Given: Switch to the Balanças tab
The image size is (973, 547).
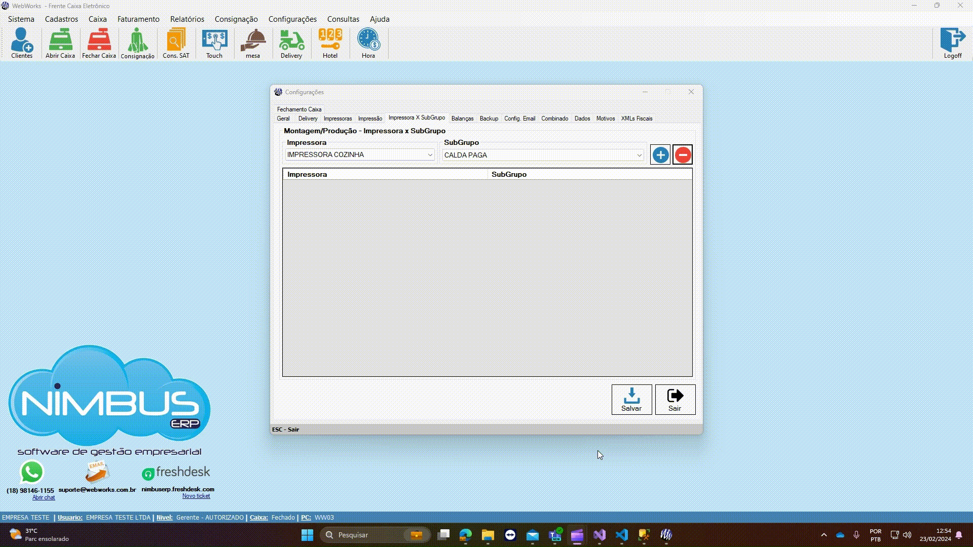Looking at the screenshot, I should tap(462, 119).
